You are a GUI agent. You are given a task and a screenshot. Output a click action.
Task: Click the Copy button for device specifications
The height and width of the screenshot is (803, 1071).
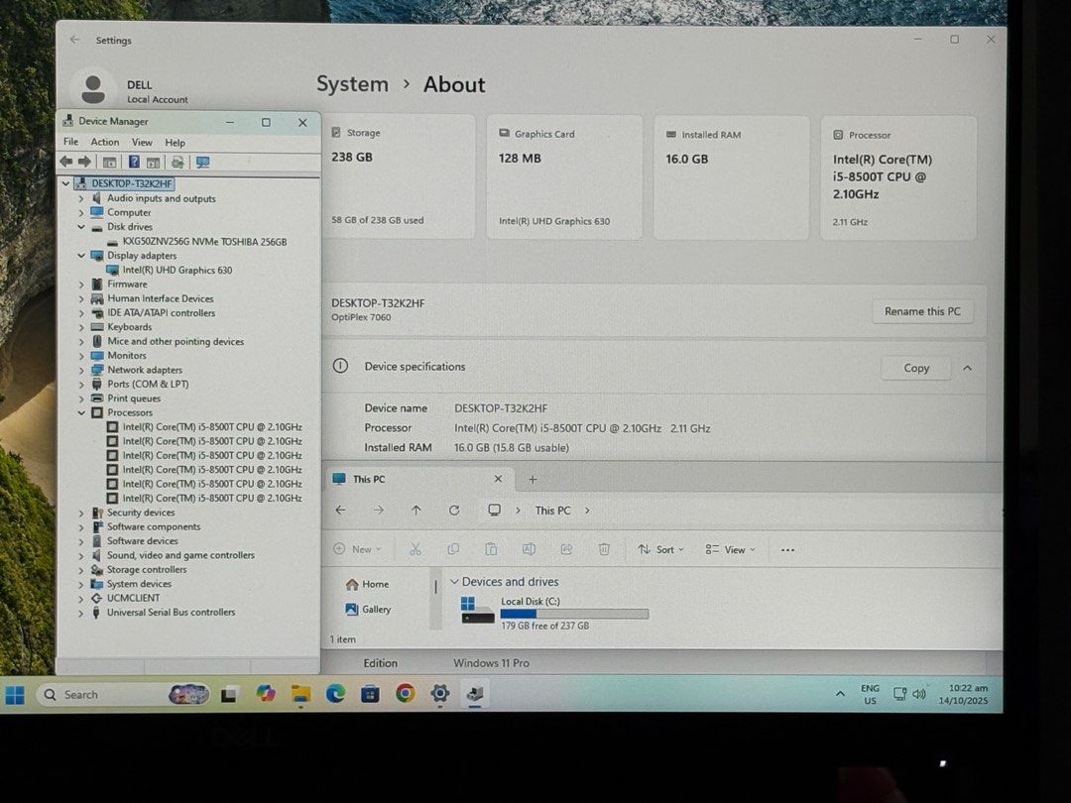[916, 368]
